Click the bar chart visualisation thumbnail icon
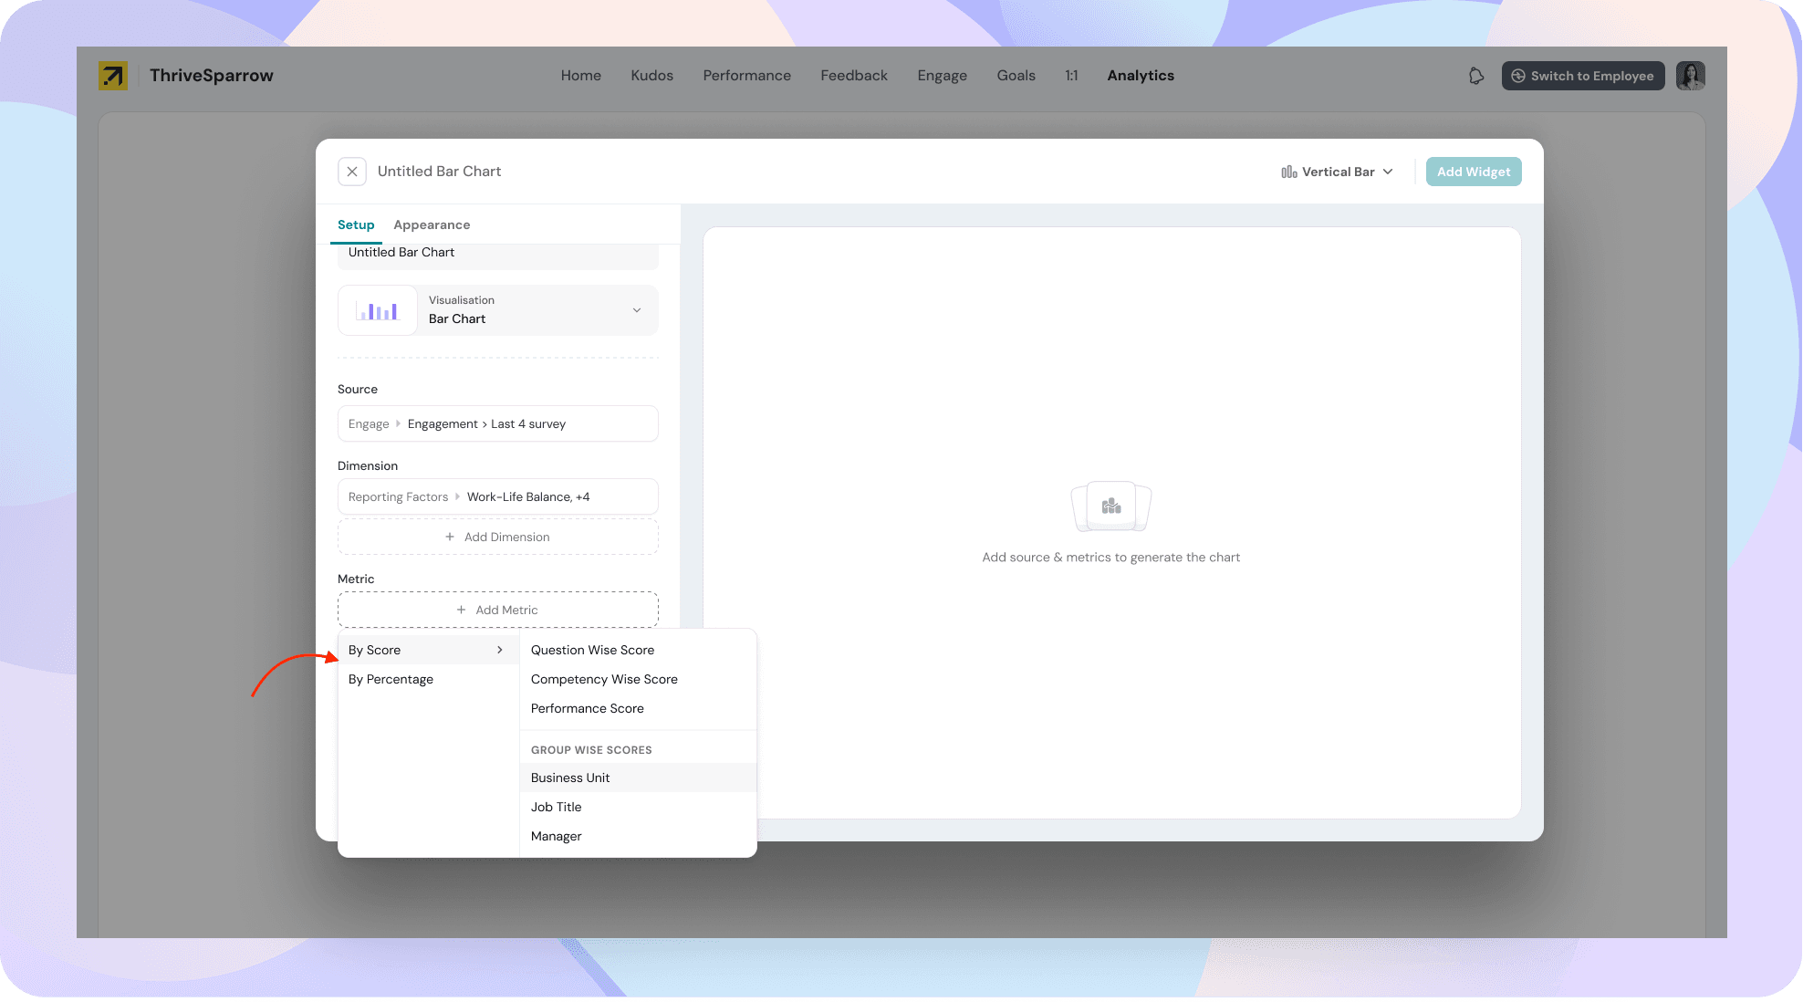The height and width of the screenshot is (1002, 1803). (x=378, y=311)
